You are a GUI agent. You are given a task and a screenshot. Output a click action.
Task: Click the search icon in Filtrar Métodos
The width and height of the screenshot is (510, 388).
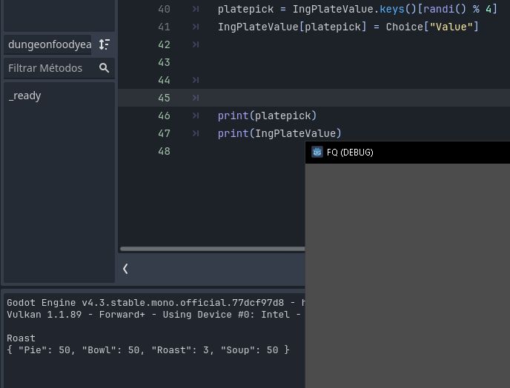(104, 68)
